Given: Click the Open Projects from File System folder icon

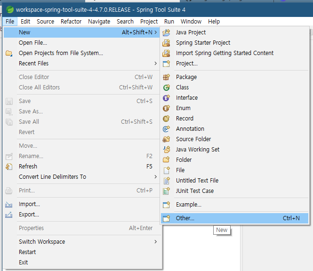Looking at the screenshot, I should tap(9, 53).
